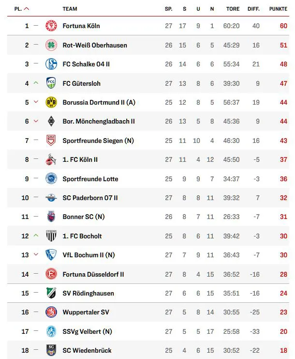
Task: Sort table by the PL. column arrow
Action: pos(26,9)
